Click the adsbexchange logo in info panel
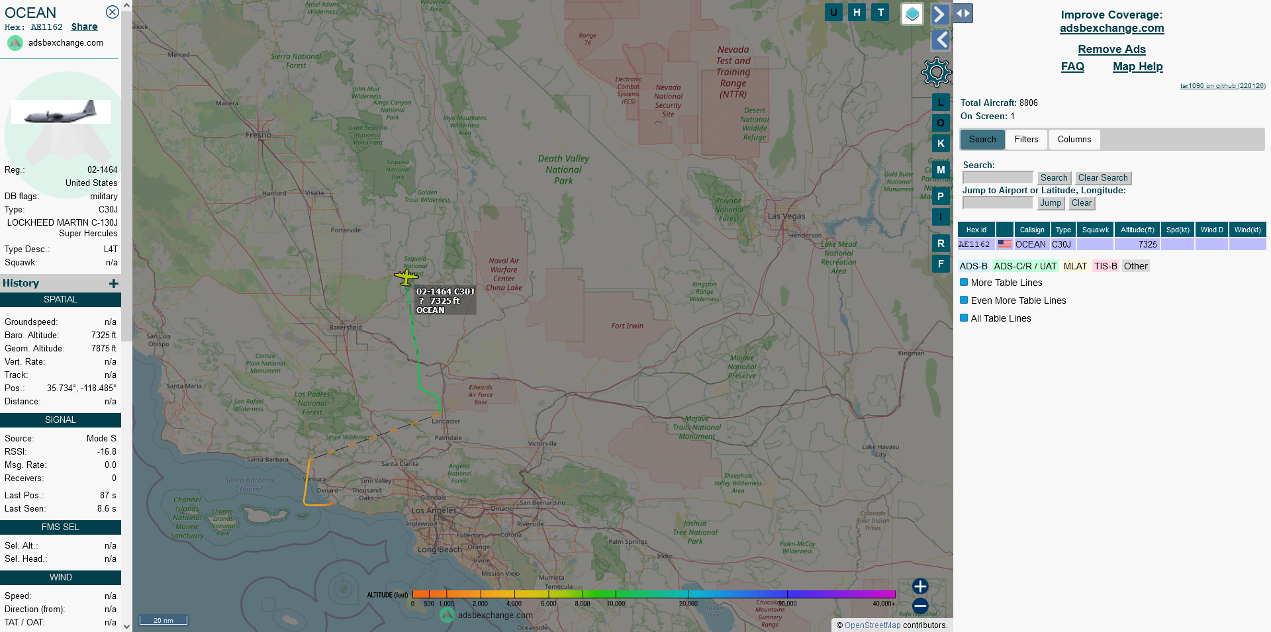The height and width of the screenshot is (632, 1271). click(15, 43)
